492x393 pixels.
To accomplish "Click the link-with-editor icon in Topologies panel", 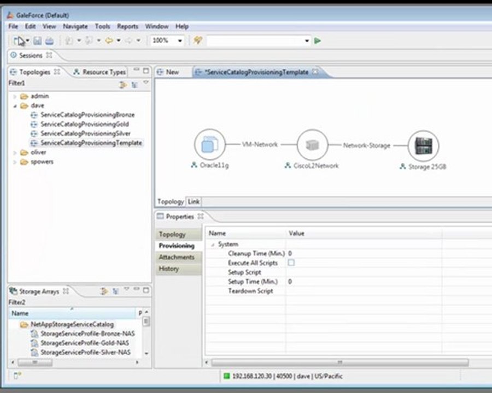I will pos(134,84).
